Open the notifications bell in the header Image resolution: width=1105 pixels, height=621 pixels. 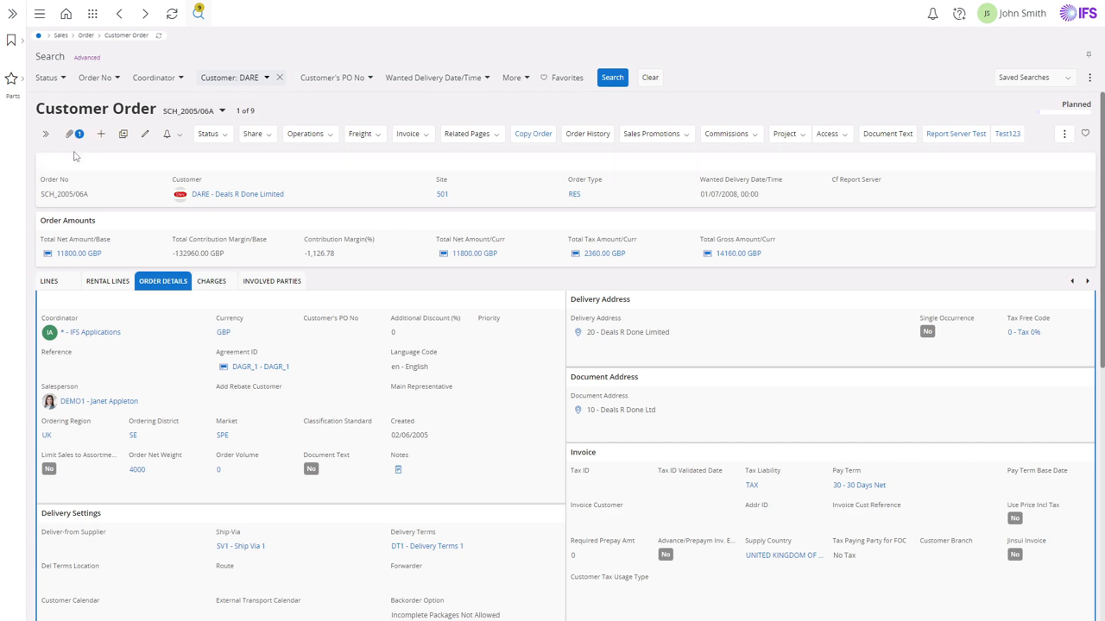point(932,14)
